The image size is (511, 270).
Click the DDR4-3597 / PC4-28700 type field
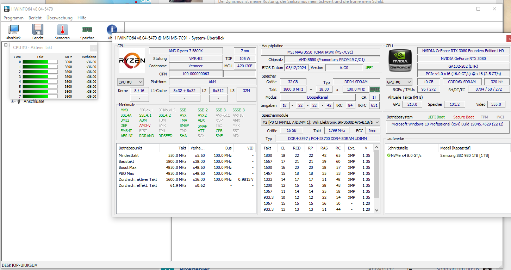327,139
